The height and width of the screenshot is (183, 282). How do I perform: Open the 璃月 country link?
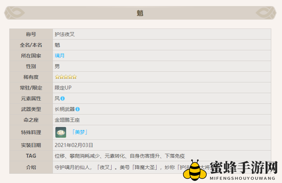60,56
